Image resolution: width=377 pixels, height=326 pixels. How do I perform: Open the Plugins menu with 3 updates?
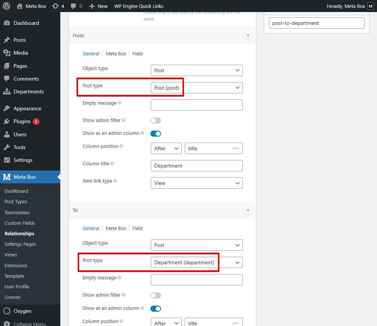coord(22,121)
